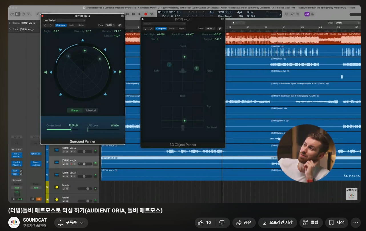
Task: Click the YouTube 저장 save button
Action: (x=336, y=223)
